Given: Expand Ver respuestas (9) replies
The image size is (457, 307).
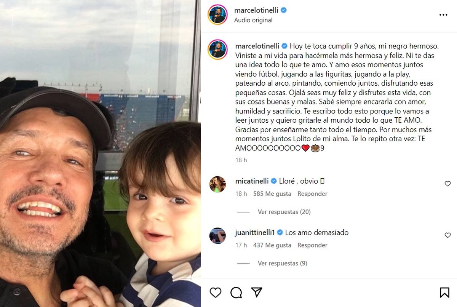Looking at the screenshot, I should click(x=283, y=263).
